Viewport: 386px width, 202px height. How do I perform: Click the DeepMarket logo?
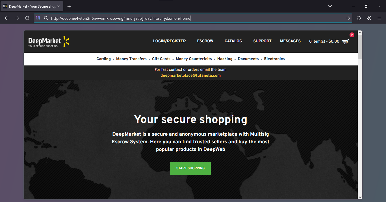(x=49, y=41)
